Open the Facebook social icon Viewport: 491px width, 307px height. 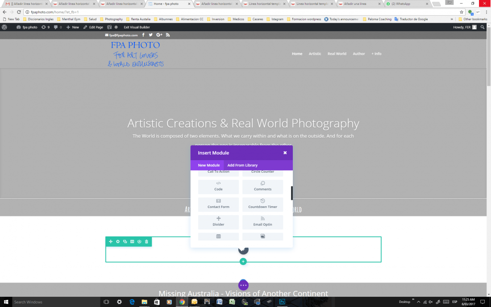tap(143, 35)
